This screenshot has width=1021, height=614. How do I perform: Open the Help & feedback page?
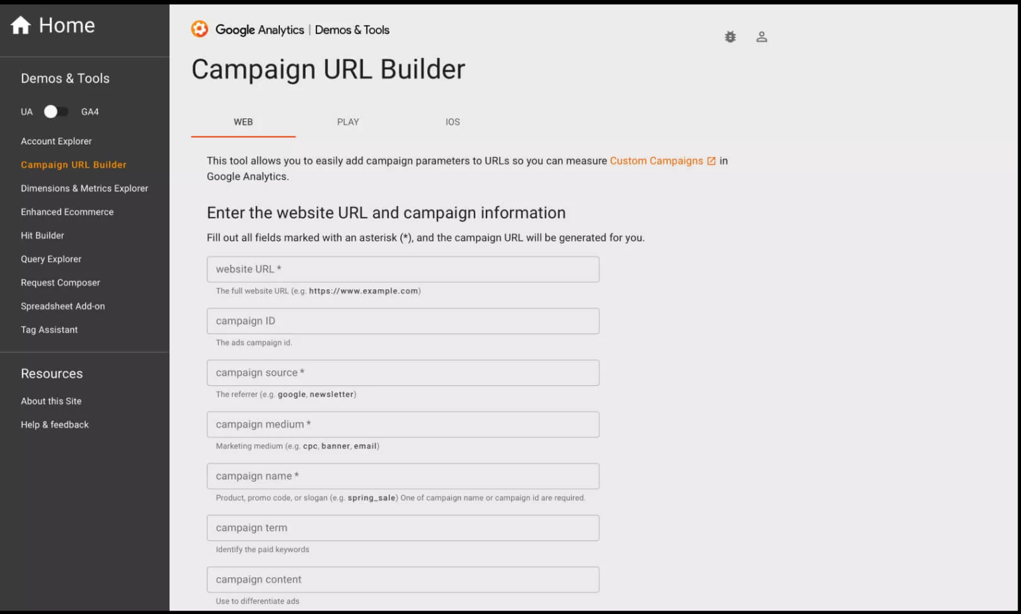click(55, 424)
